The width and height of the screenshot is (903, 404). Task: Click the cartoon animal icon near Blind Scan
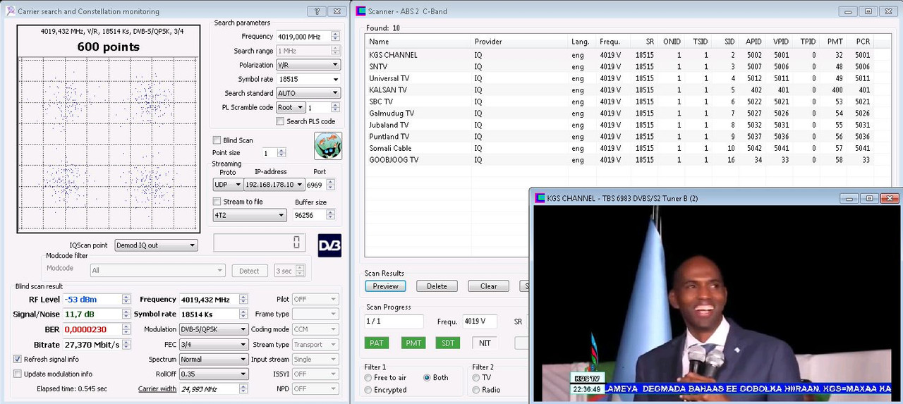pyautogui.click(x=328, y=146)
